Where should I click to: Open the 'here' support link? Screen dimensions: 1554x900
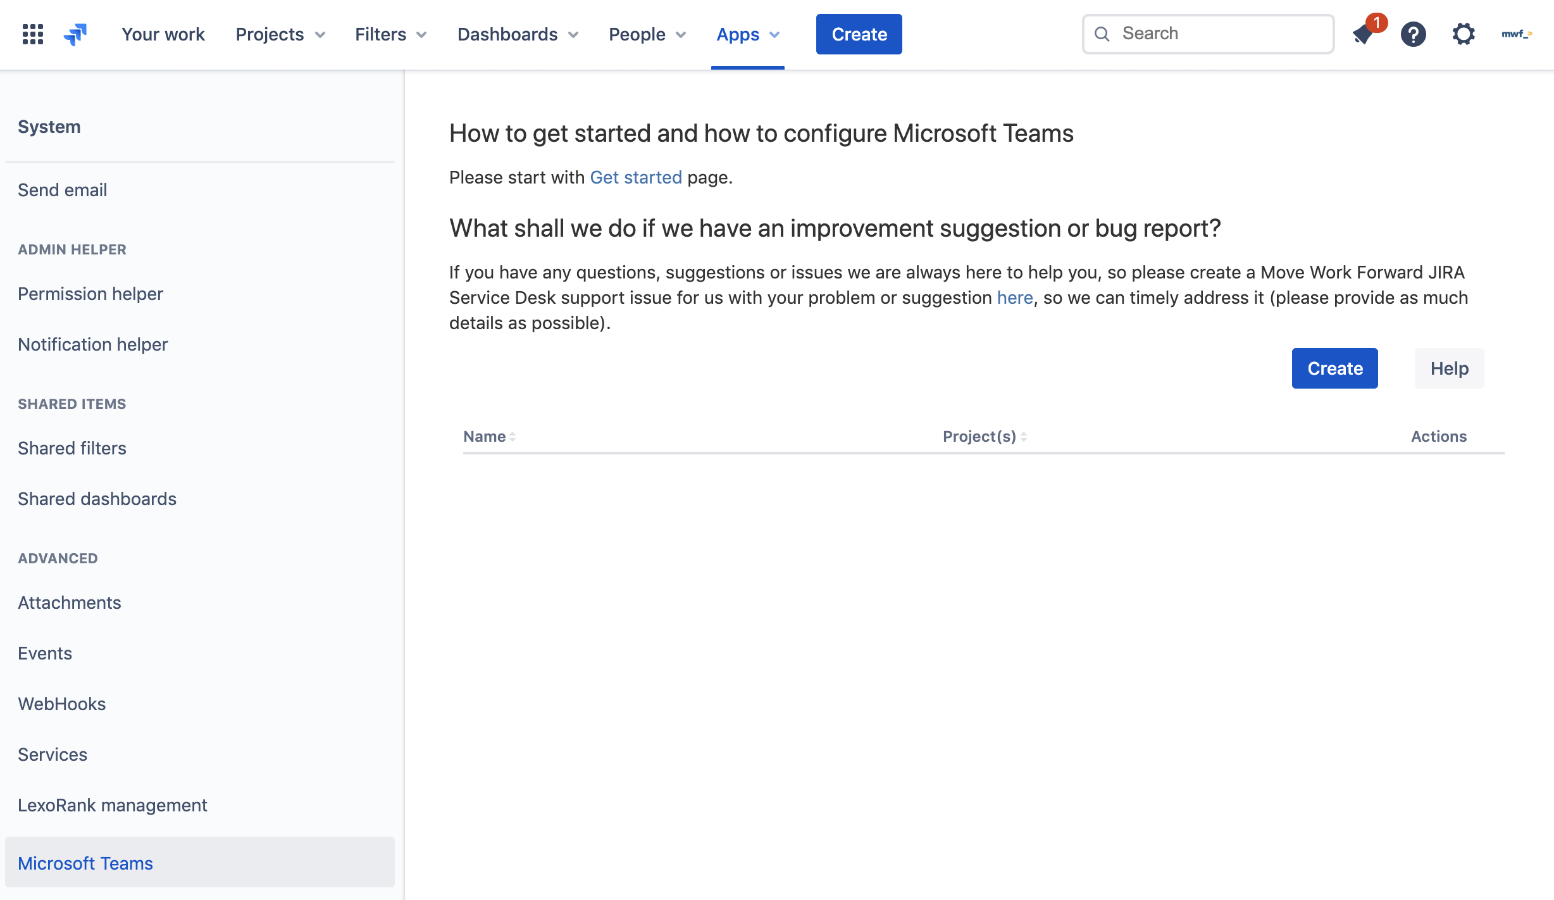(x=1014, y=297)
